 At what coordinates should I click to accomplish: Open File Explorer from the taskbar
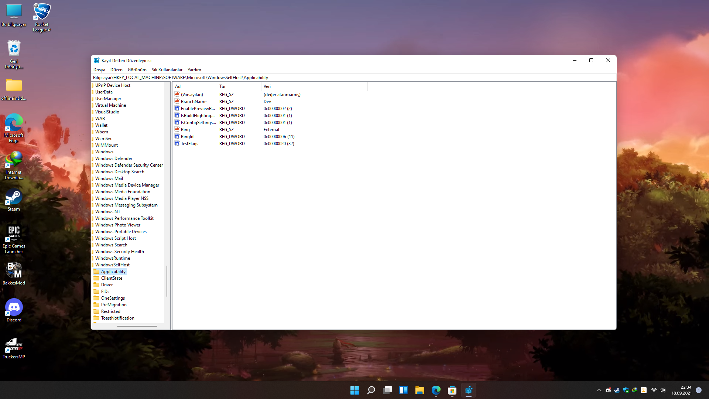pyautogui.click(x=419, y=390)
